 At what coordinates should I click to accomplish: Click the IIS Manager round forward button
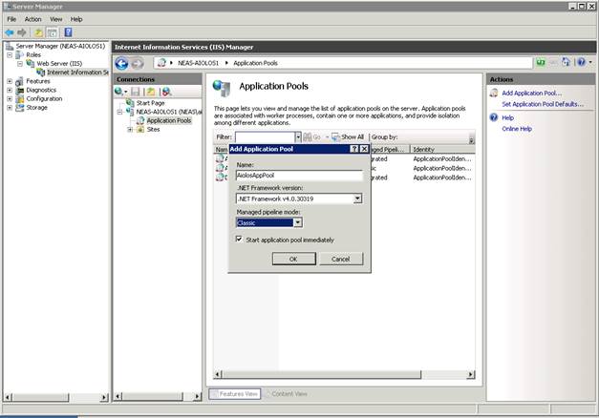pyautogui.click(x=138, y=63)
